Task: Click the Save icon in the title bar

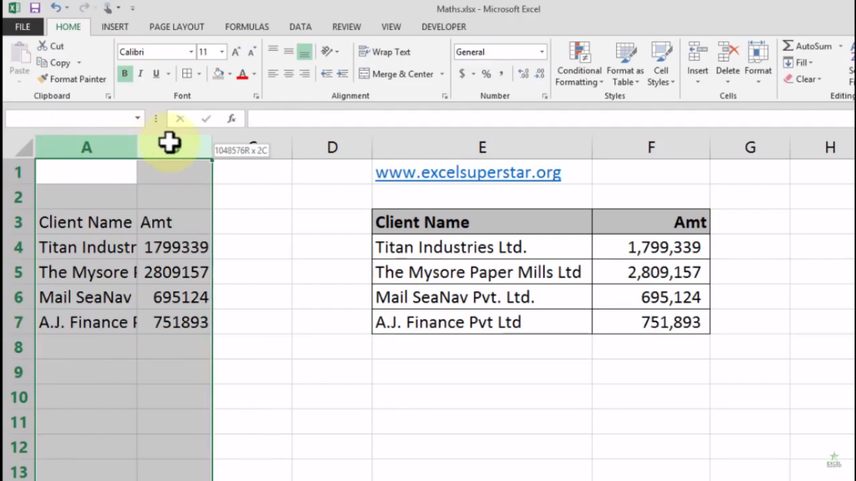Action: click(x=35, y=8)
